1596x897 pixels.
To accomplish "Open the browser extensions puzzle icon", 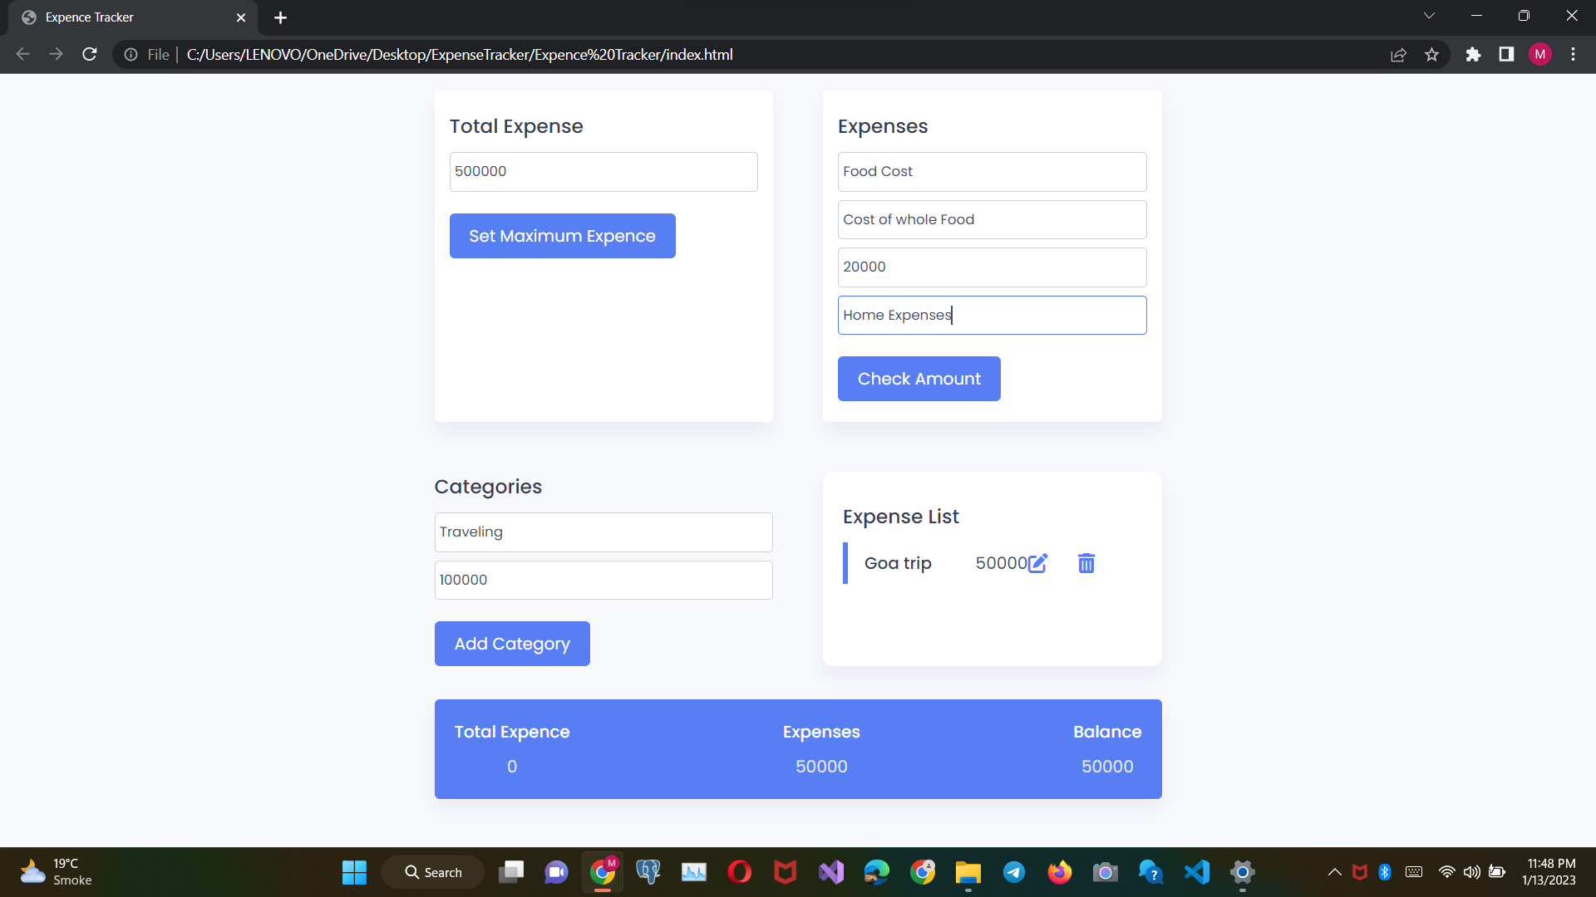I will click(1473, 55).
